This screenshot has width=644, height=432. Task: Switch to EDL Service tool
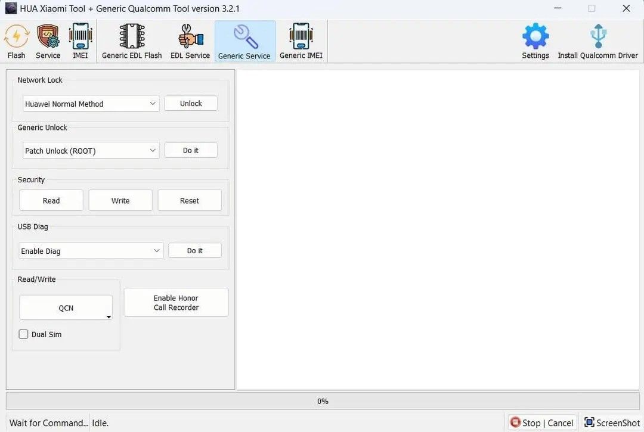click(190, 42)
